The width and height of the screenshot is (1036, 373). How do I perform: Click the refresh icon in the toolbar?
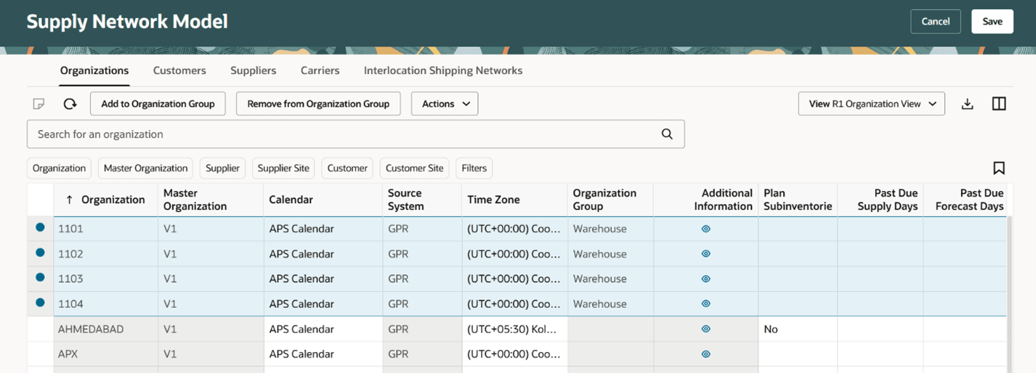tap(70, 104)
